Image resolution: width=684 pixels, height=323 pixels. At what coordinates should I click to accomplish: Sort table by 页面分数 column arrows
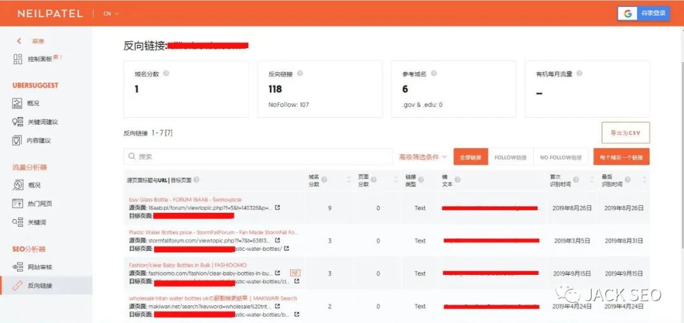[x=396, y=180]
